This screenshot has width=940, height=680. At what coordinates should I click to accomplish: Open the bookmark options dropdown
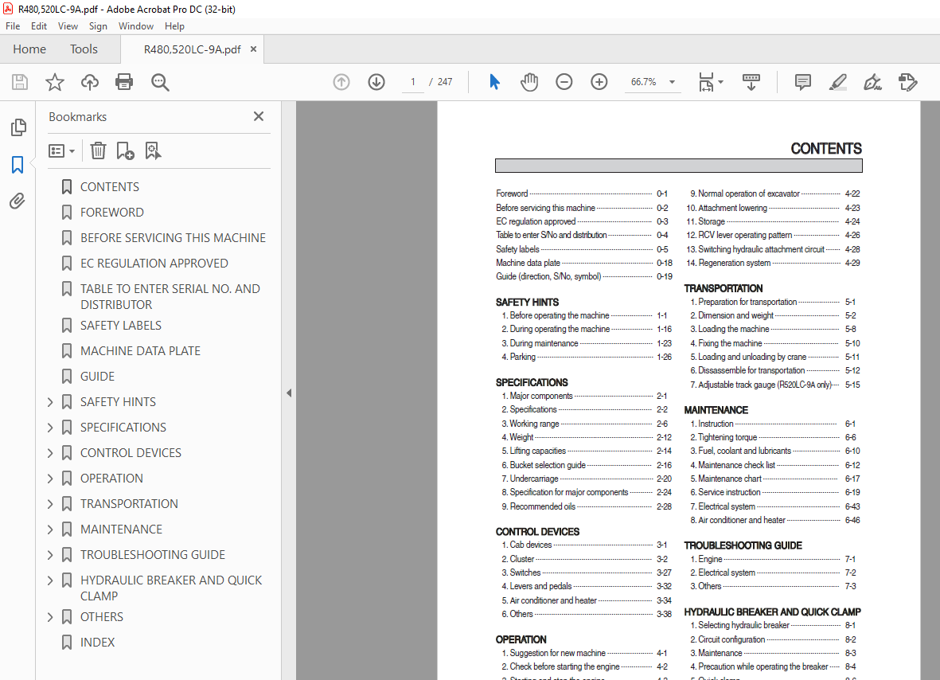[62, 150]
